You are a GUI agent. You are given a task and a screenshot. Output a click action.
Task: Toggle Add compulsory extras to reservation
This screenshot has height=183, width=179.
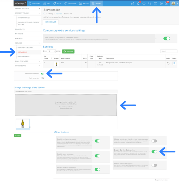[x=167, y=39]
